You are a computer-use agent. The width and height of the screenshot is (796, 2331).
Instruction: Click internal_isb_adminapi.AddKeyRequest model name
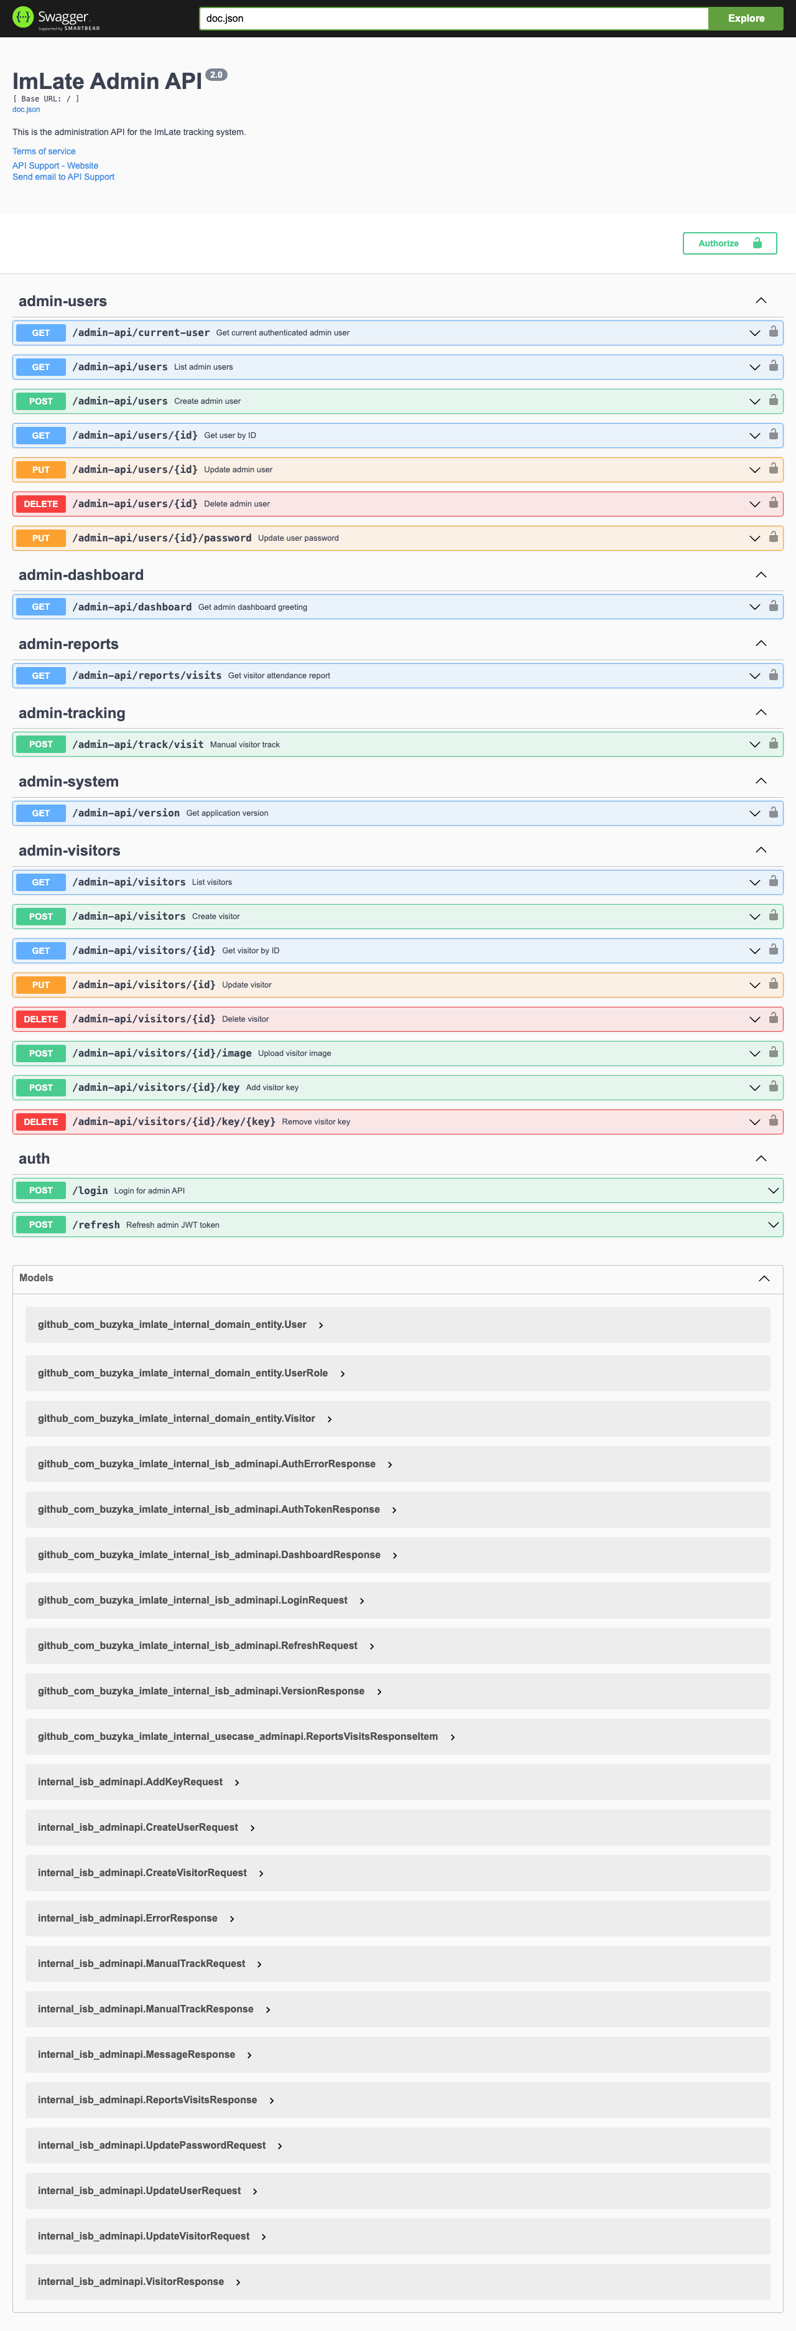pyautogui.click(x=130, y=1782)
